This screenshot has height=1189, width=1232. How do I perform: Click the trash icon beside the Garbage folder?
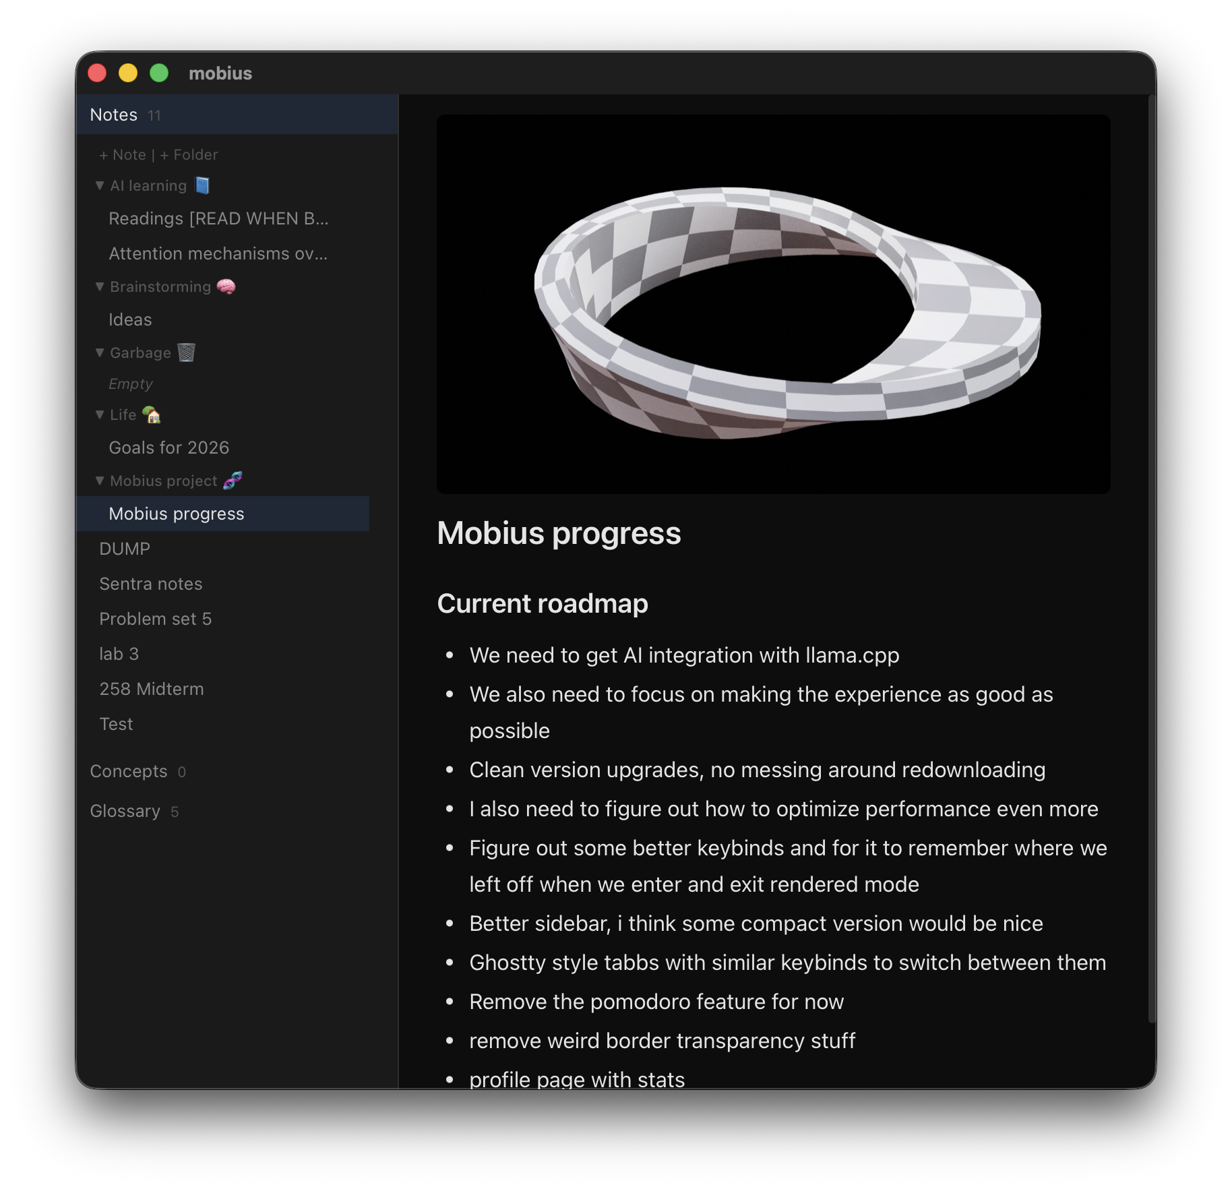187,352
